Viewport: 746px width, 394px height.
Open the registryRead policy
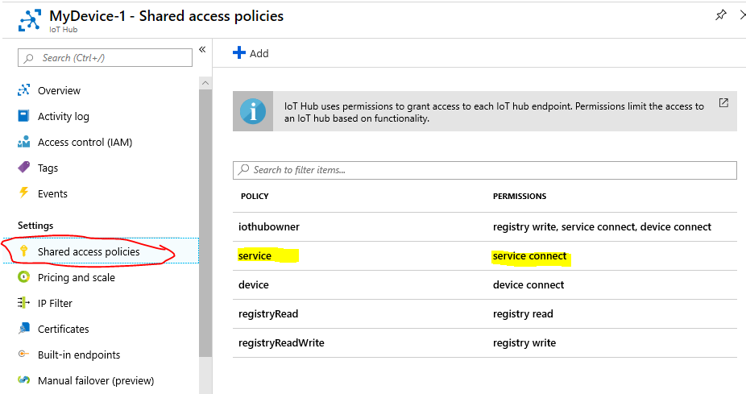point(268,314)
